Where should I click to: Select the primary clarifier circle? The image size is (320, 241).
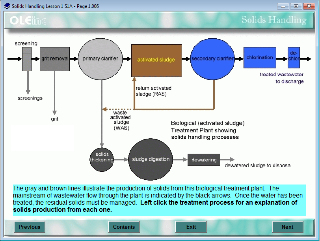click(100, 59)
